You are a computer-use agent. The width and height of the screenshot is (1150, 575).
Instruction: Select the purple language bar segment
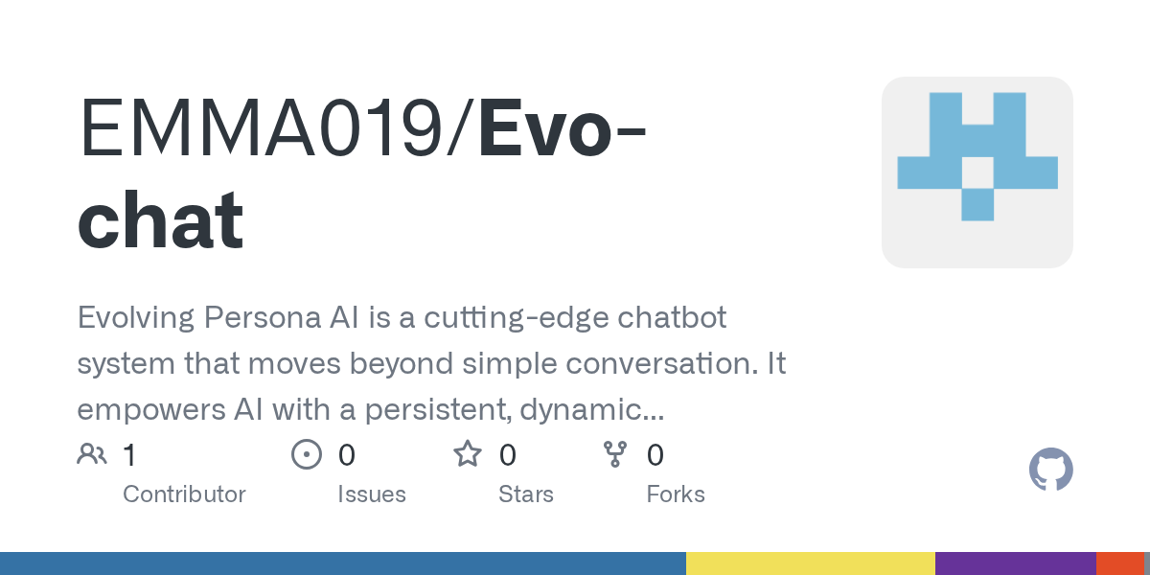pos(1016,563)
